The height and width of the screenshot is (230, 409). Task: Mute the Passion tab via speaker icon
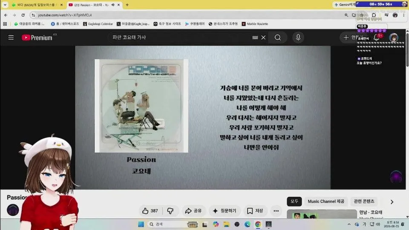113,5
